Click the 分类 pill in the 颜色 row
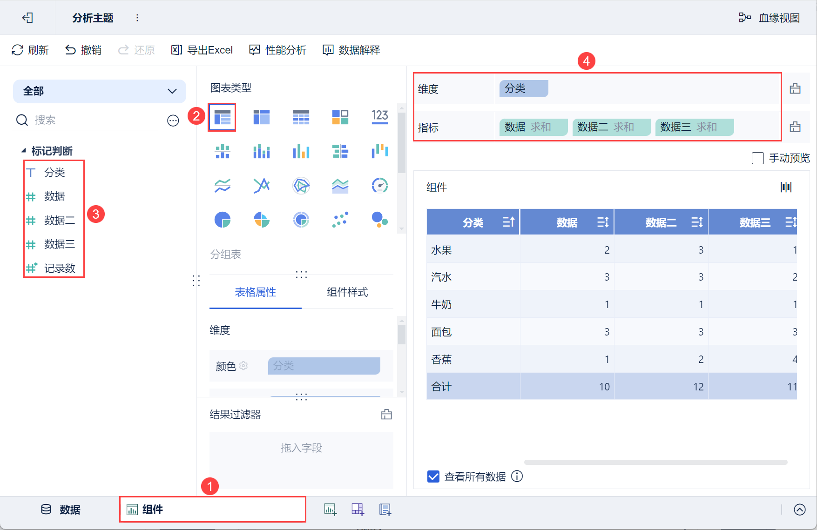 point(324,366)
